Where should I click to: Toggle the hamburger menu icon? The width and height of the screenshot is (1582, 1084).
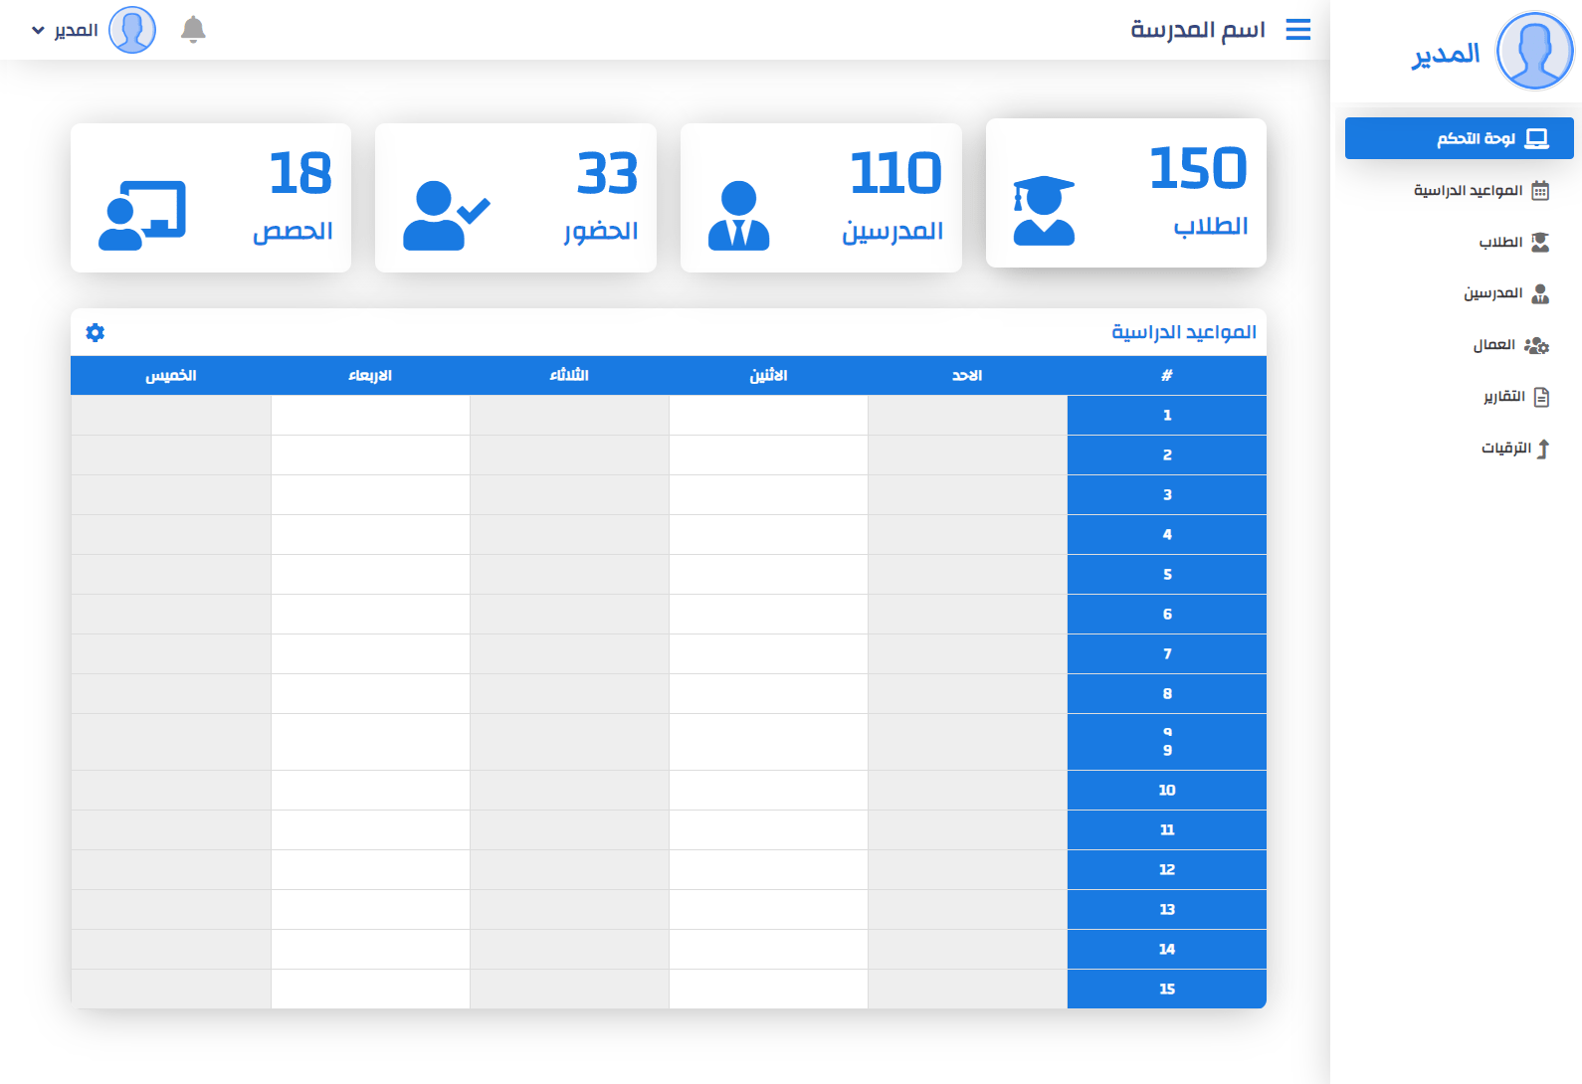pyautogui.click(x=1297, y=30)
